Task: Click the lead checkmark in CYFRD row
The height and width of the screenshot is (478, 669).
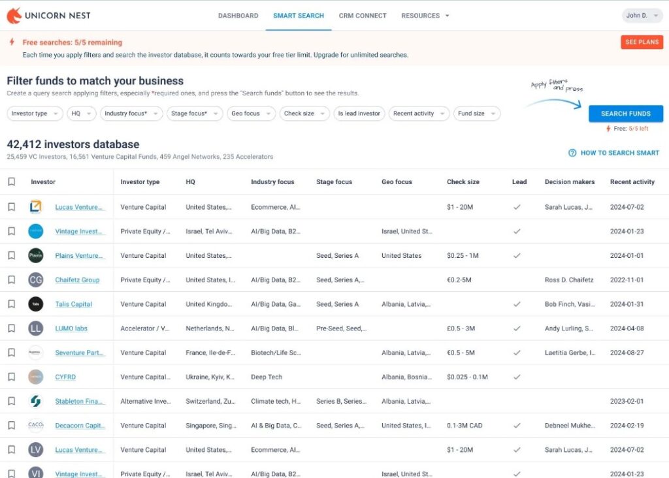Action: (x=517, y=377)
